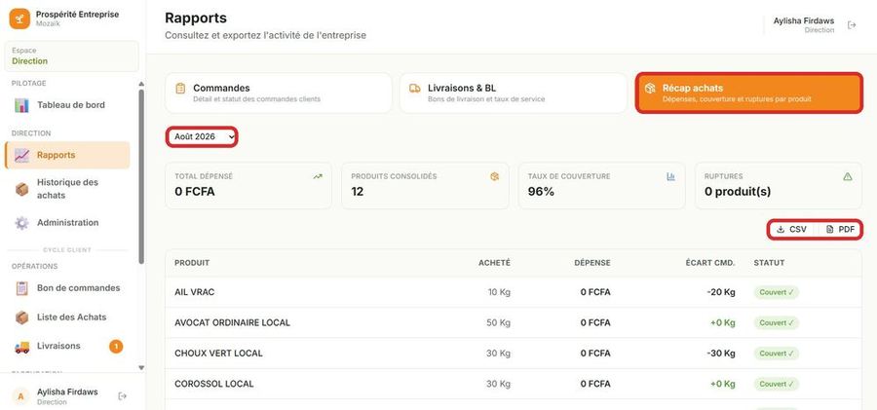
Task: Open the Août 2026 month dropdown
Action: pyautogui.click(x=202, y=136)
